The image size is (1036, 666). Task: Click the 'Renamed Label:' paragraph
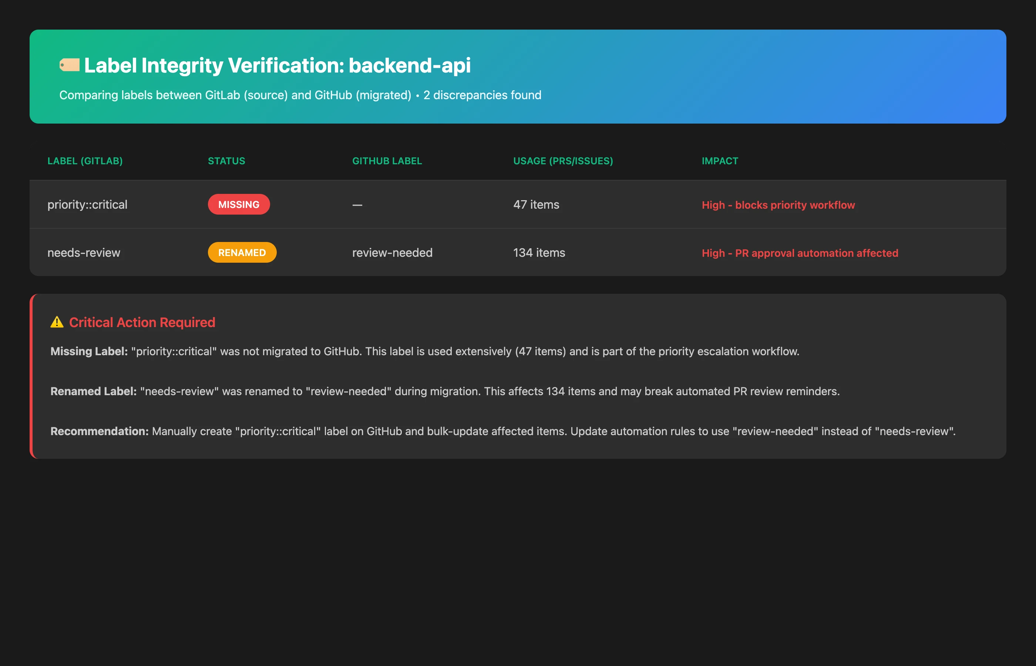click(x=445, y=391)
